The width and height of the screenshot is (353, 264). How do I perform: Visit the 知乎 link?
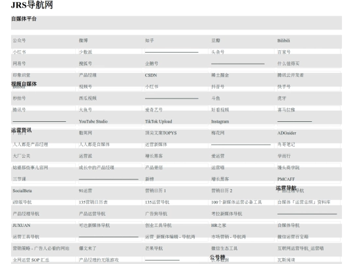tap(150, 40)
